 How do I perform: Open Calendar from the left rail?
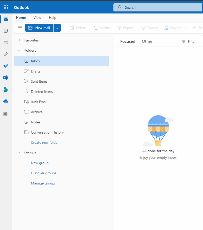(x=6, y=31)
